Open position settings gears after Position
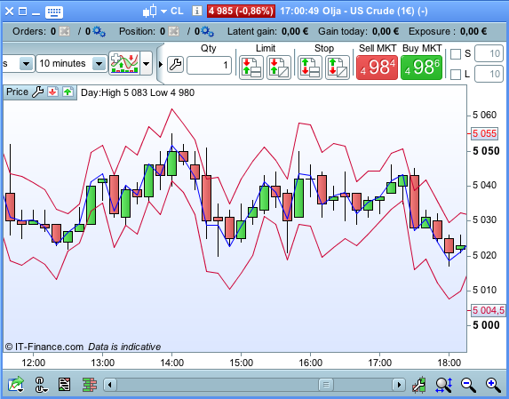Image resolution: width=509 pixels, height=399 pixels. (208, 31)
